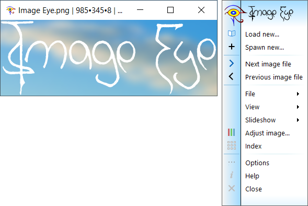The image size is (308, 206).
Task: Choose Spawn new... from the menu
Action: click(265, 48)
